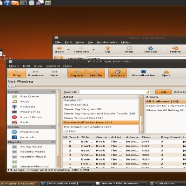Click Stop in the File Browser
This screenshot has height=186, width=186.
[x=129, y=50]
